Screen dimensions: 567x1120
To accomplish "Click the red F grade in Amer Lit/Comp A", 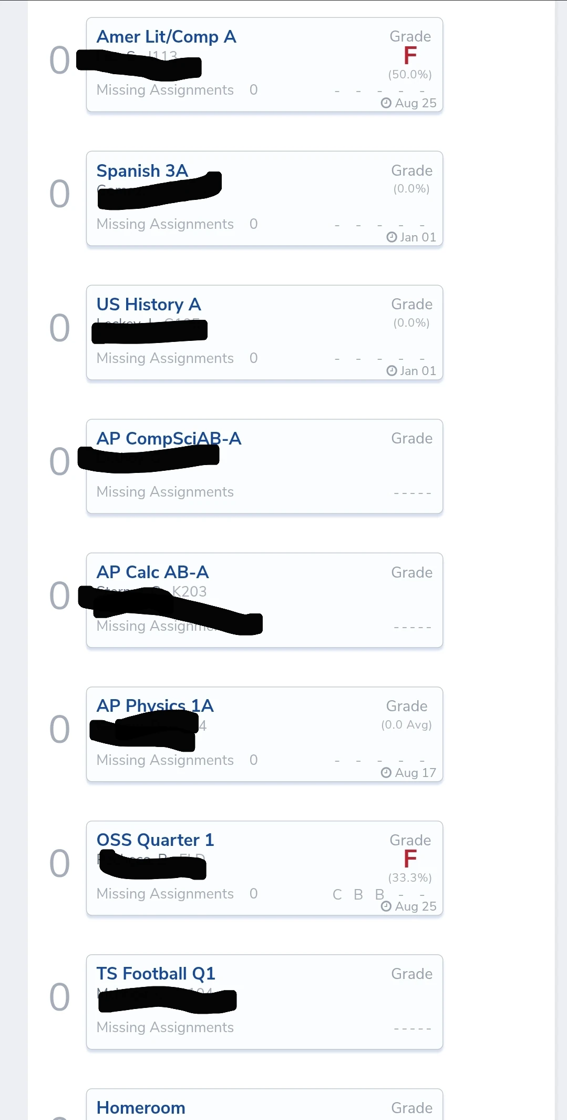I will (410, 56).
